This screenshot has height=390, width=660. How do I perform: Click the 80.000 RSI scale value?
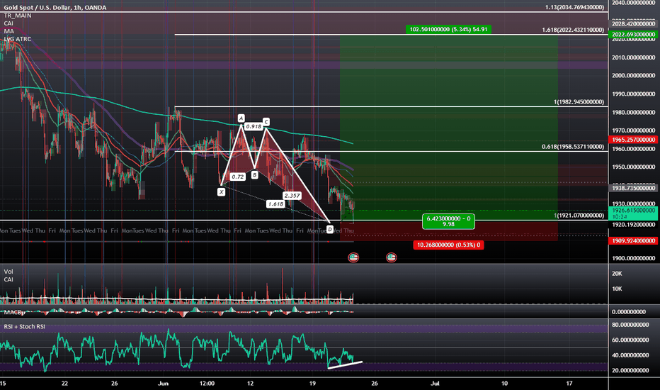click(x=630, y=325)
